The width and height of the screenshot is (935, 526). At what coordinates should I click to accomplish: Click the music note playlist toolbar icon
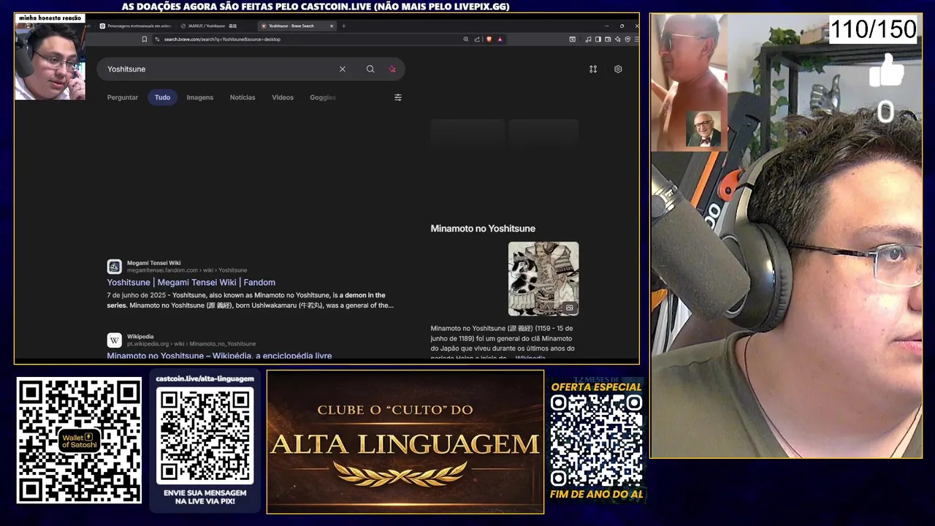(589, 39)
